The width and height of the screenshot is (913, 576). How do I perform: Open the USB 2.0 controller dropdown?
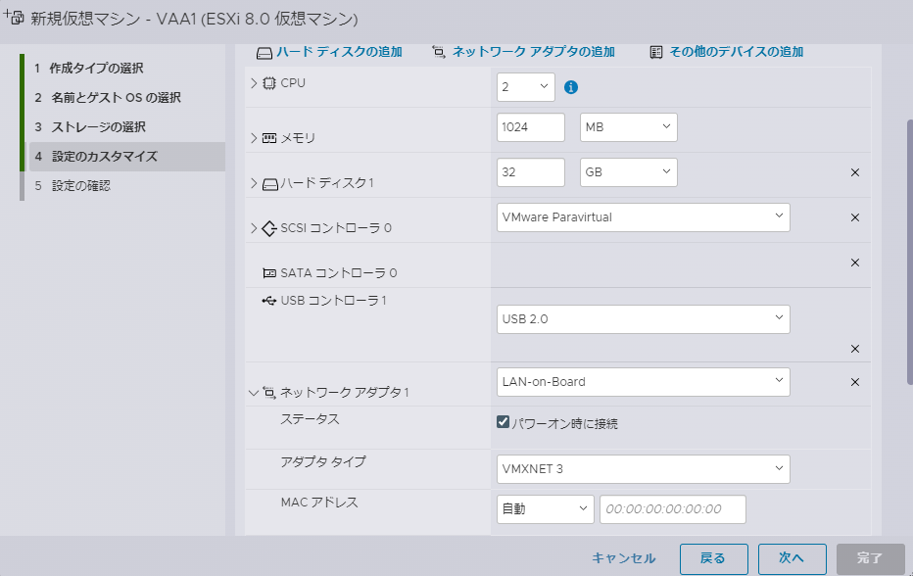[x=643, y=318]
